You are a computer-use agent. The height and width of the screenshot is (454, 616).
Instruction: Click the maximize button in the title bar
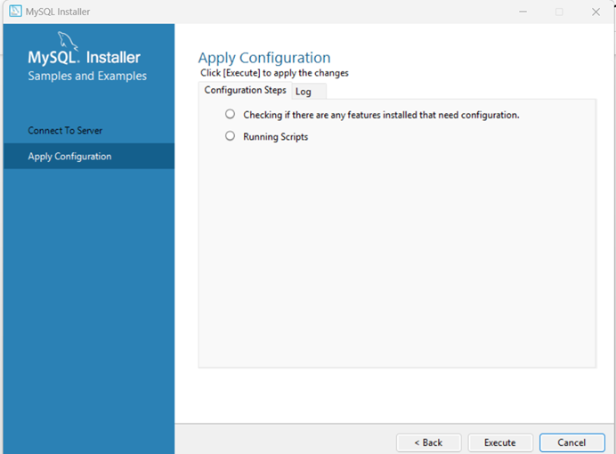point(559,12)
